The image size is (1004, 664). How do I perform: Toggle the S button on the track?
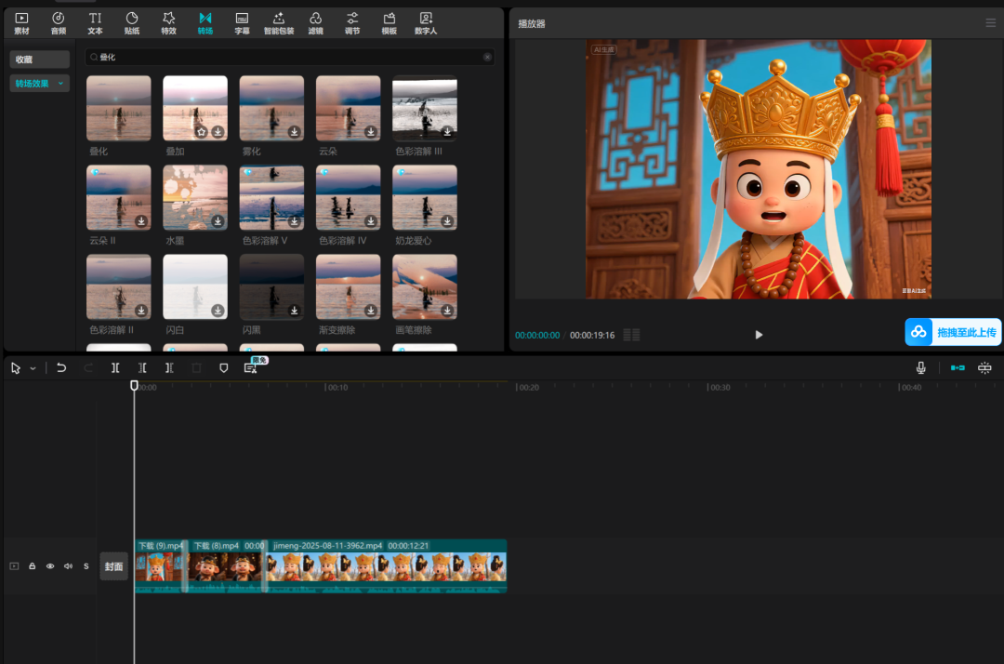click(86, 566)
